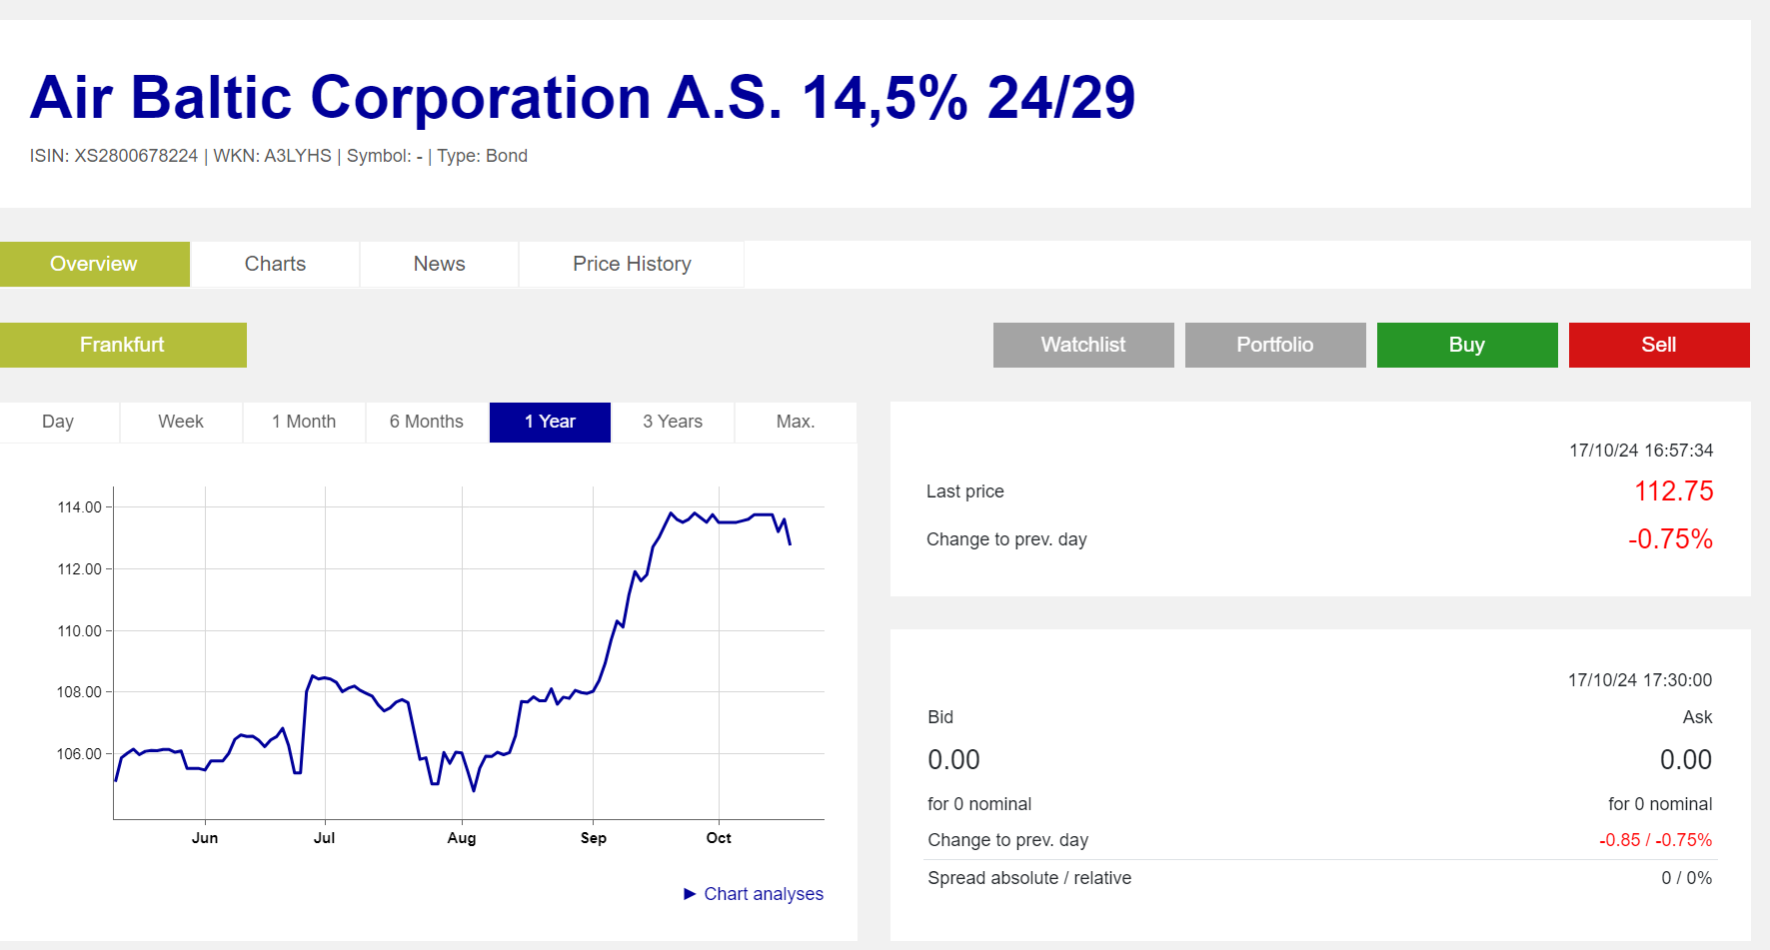Set chart range to Week
This screenshot has width=1770, height=950.
click(x=181, y=422)
